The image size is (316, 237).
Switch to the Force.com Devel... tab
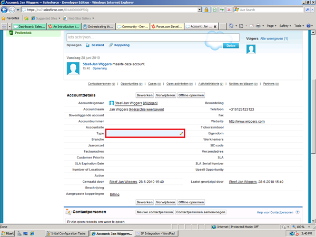point(167,26)
